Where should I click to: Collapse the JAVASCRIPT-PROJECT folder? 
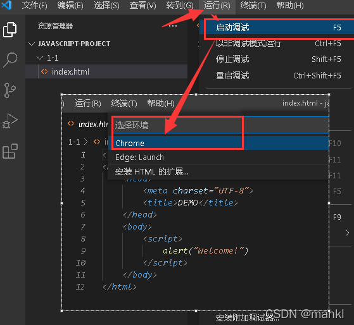[x=32, y=44]
